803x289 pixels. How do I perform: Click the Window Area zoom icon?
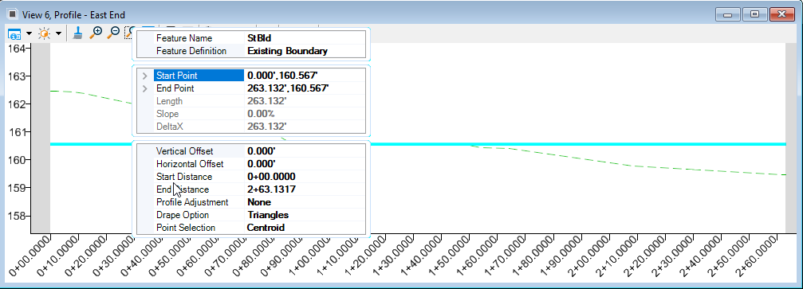pyautogui.click(x=128, y=33)
